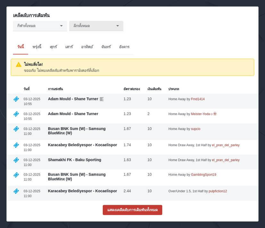This screenshot has width=265, height=228.
Task: Open the Shamakhi FK - Baku Sporting match
Action: 74,160
